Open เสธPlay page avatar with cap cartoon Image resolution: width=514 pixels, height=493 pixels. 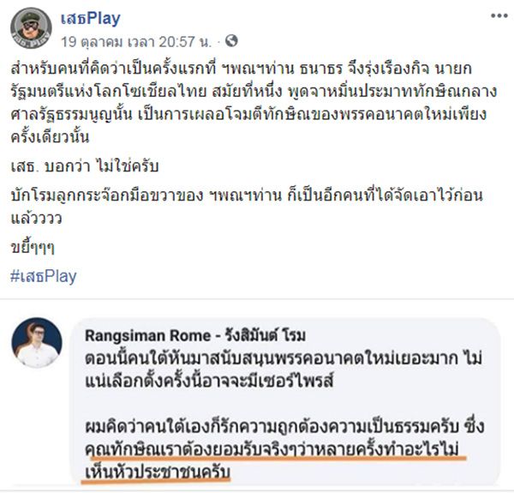[31, 28]
